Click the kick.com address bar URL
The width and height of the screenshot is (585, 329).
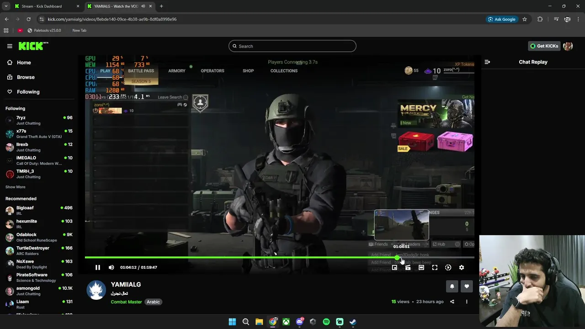(112, 19)
